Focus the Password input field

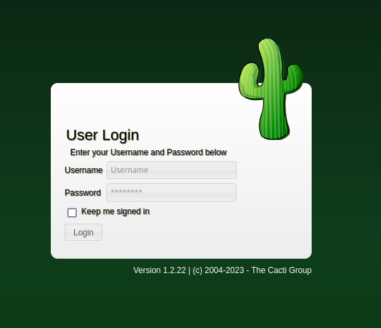pyautogui.click(x=172, y=192)
